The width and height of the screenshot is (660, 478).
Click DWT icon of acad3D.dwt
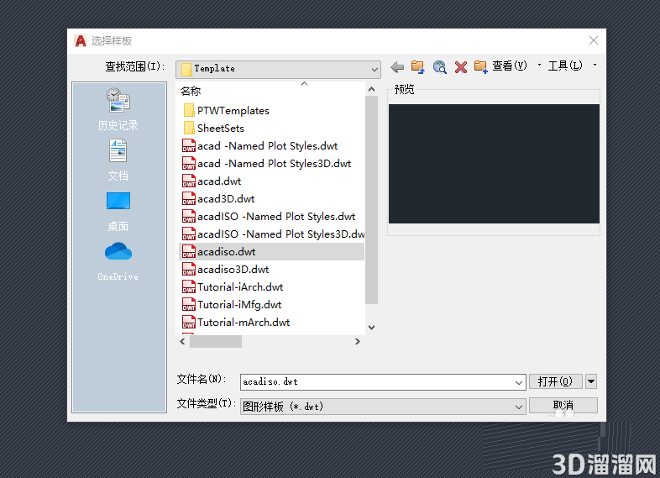pyautogui.click(x=189, y=199)
